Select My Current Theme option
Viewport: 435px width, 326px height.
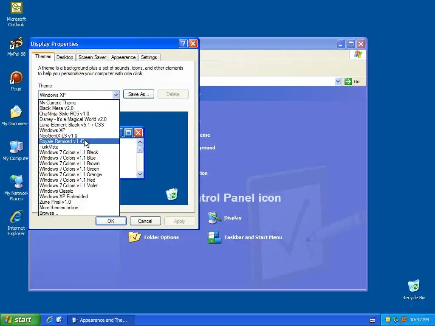coord(79,103)
